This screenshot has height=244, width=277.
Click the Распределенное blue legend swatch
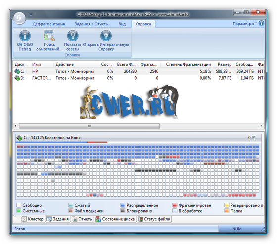123,205
